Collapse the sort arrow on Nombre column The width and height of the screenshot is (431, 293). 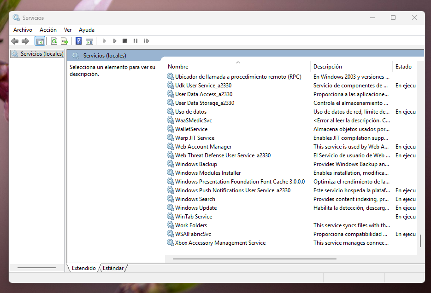(238, 62)
